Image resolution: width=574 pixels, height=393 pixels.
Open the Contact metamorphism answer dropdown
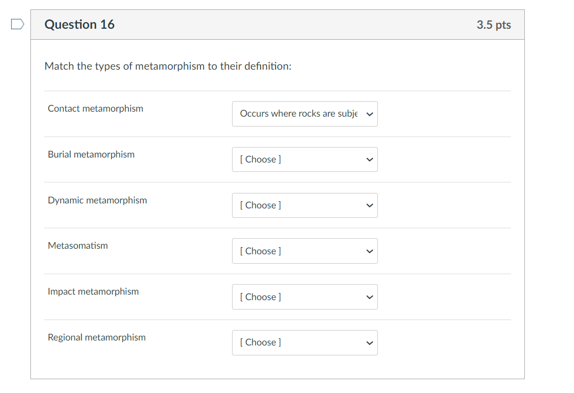point(304,114)
